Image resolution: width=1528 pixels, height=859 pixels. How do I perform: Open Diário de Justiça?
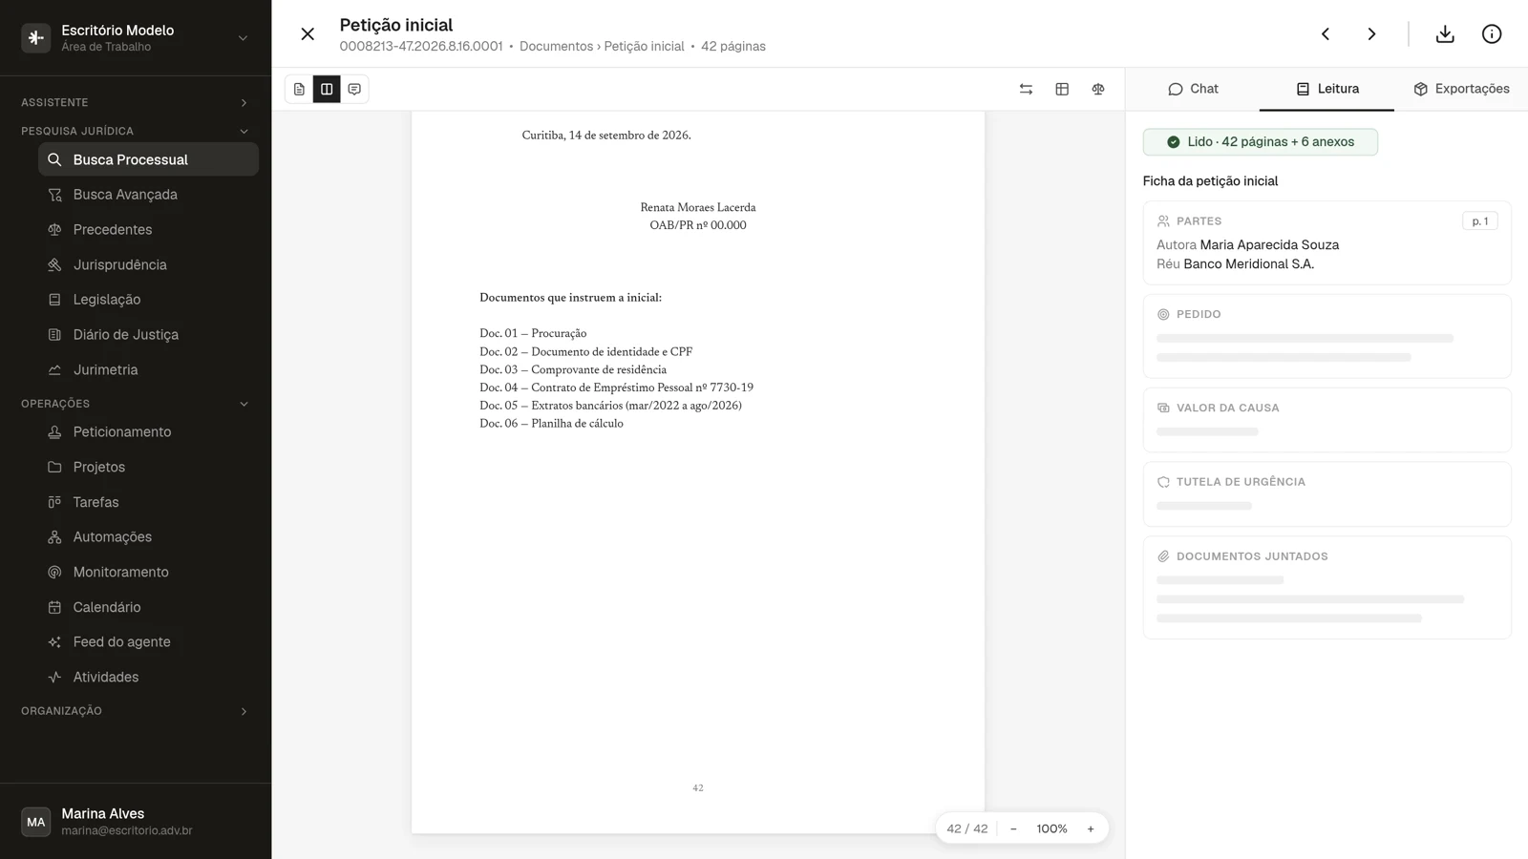click(148, 335)
